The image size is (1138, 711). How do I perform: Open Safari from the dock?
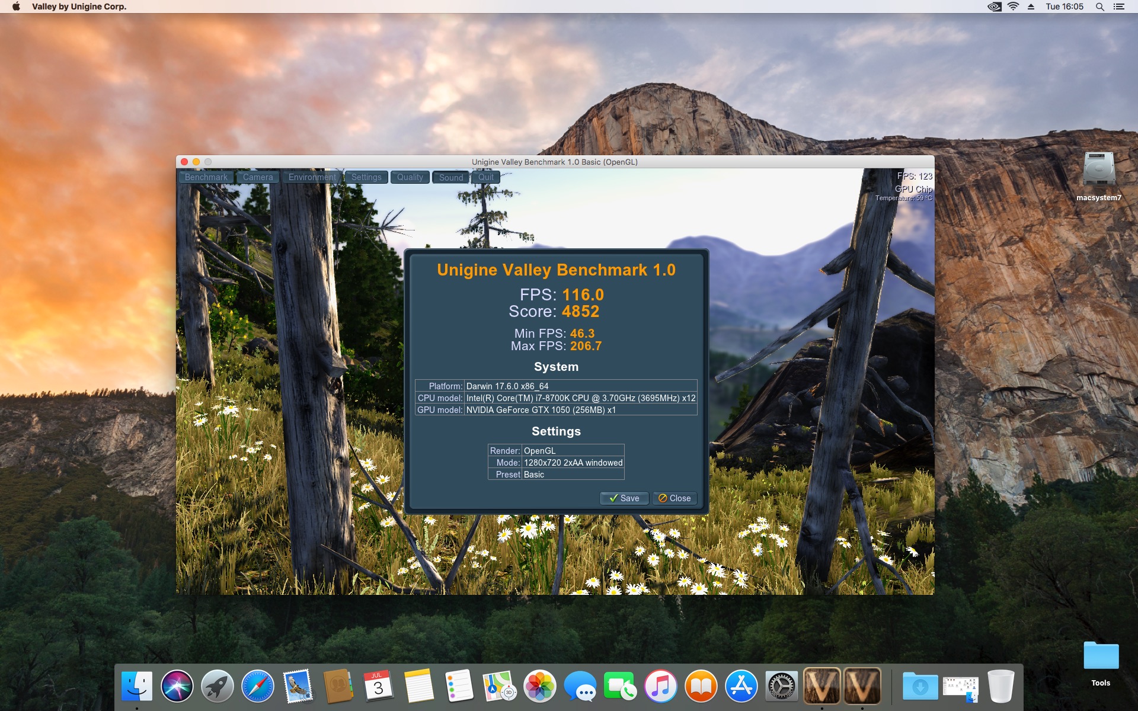pyautogui.click(x=258, y=686)
